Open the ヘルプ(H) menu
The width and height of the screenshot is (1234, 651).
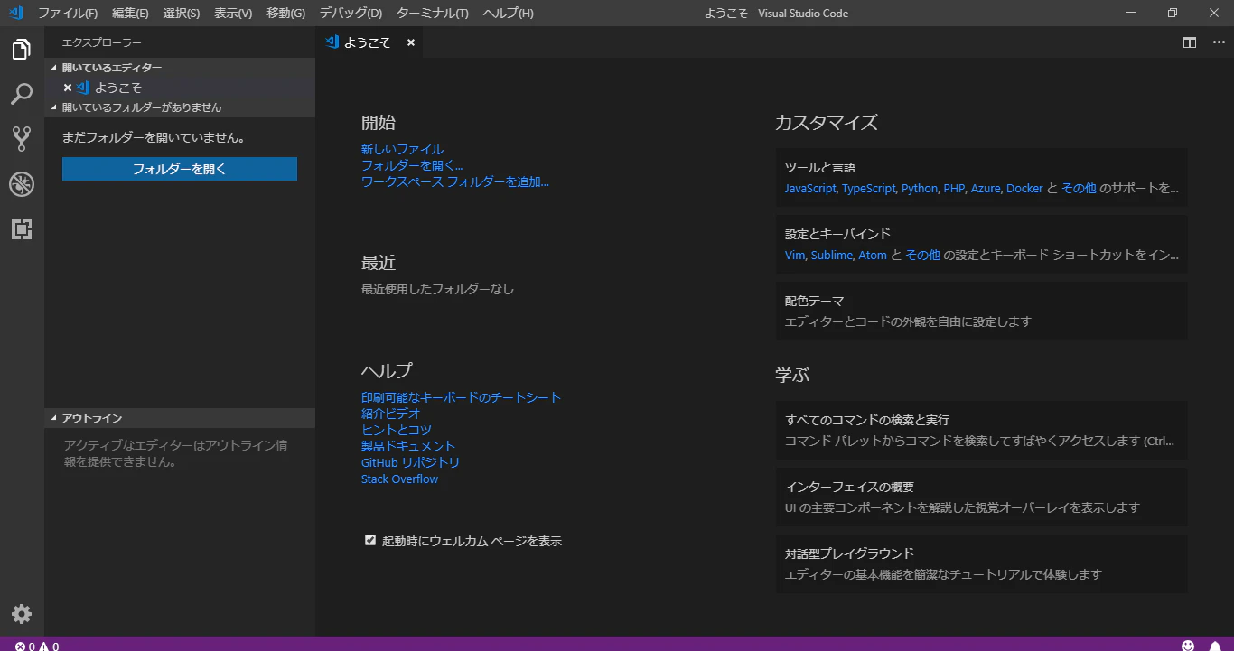click(x=509, y=14)
